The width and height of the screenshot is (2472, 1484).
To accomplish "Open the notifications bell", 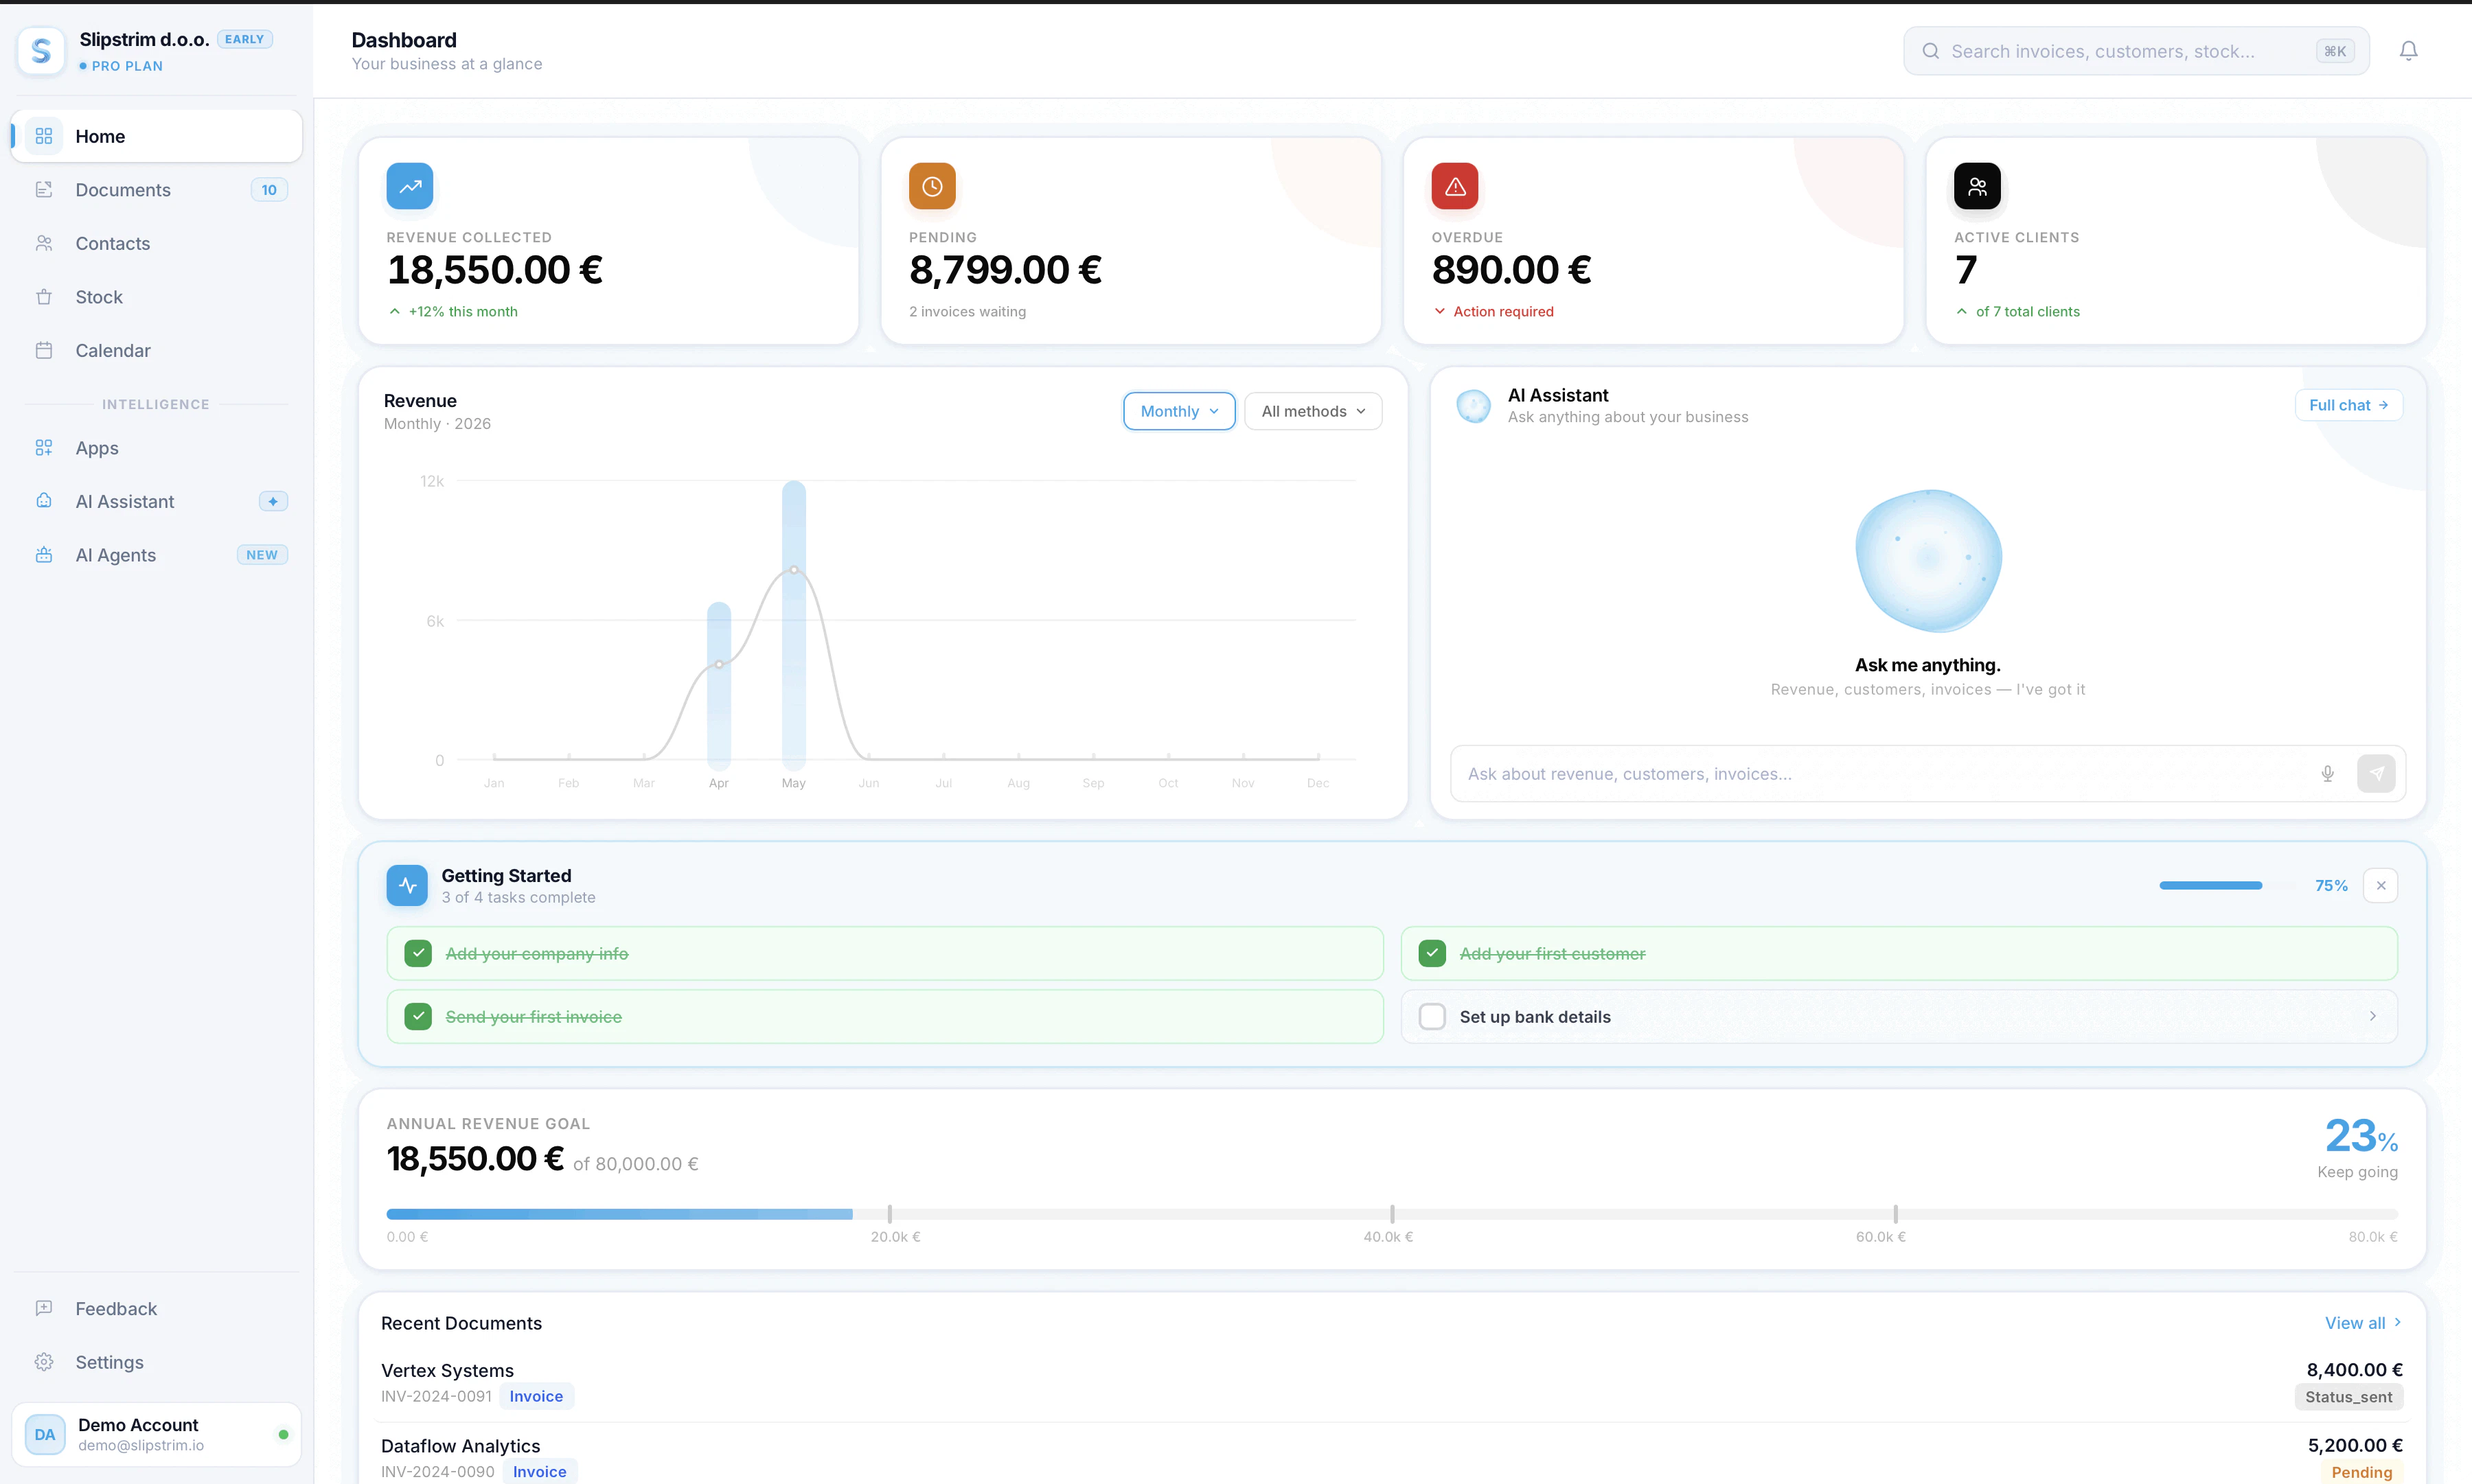I will [2408, 51].
